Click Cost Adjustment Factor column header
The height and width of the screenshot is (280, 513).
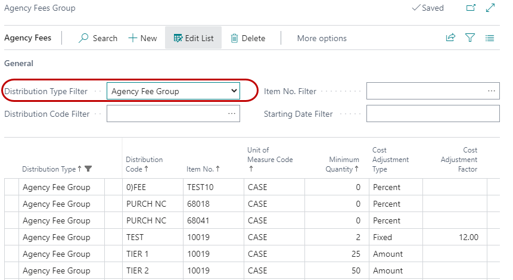pyautogui.click(x=459, y=159)
